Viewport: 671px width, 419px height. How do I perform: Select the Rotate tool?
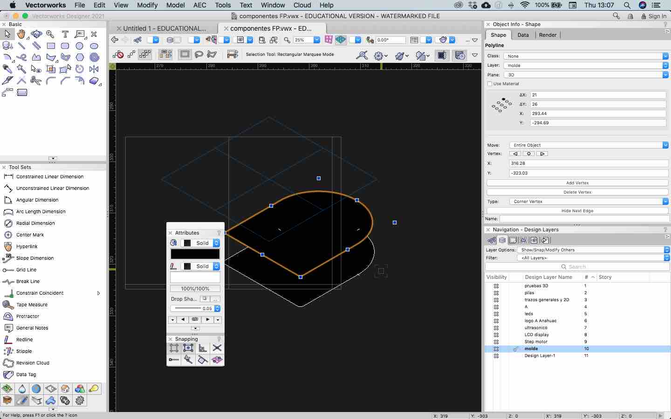coord(80,69)
